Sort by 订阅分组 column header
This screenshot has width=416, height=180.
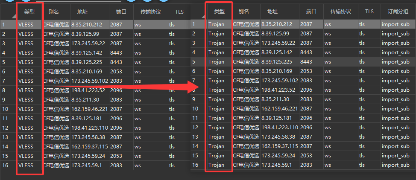click(396, 12)
